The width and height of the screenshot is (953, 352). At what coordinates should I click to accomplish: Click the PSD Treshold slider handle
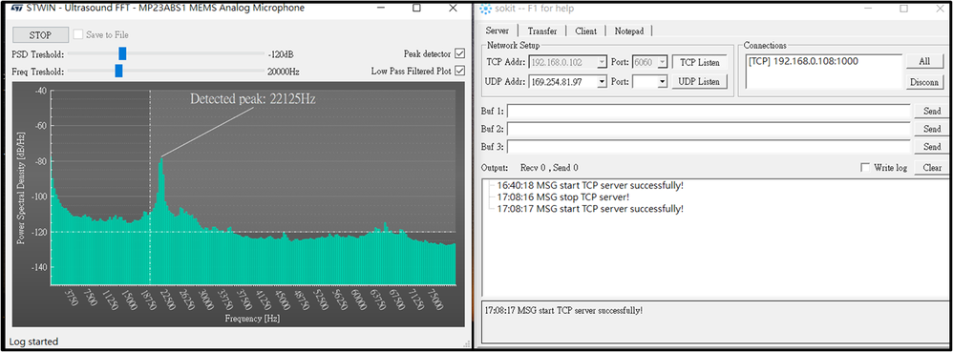tap(122, 54)
